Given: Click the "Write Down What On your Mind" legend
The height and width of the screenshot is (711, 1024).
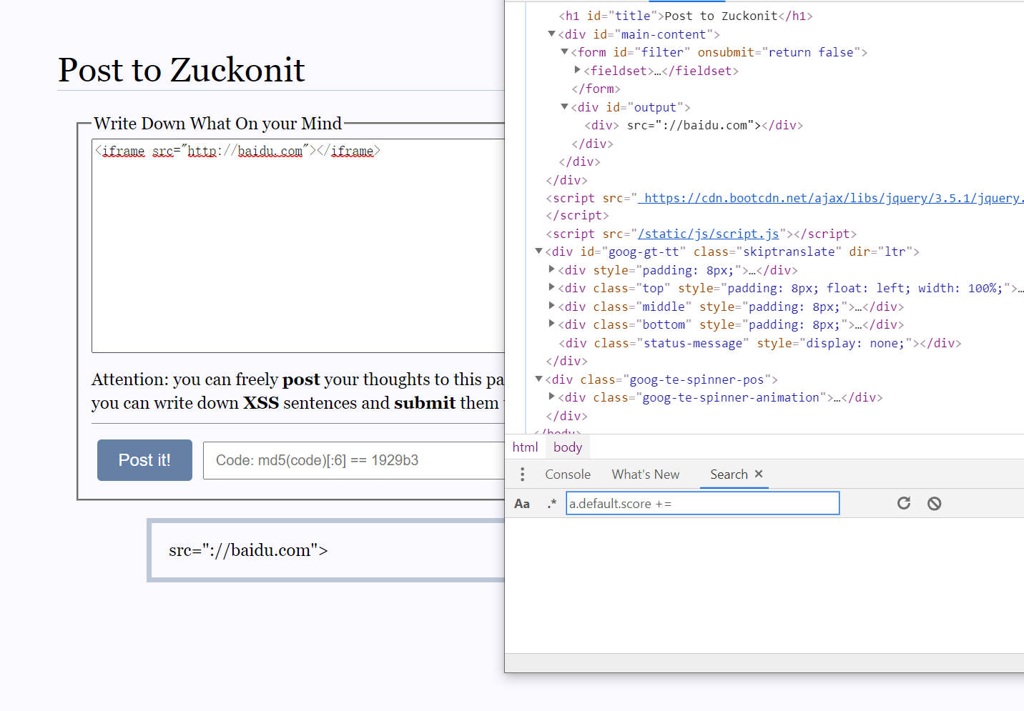Looking at the screenshot, I should (x=218, y=124).
